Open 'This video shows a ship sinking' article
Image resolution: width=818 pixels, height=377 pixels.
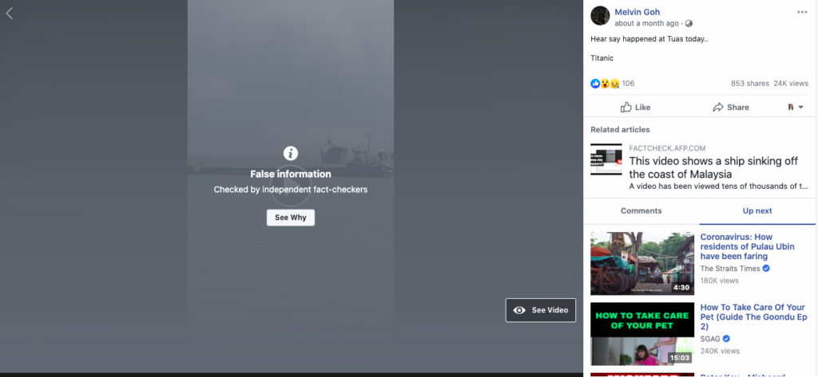pos(713,167)
